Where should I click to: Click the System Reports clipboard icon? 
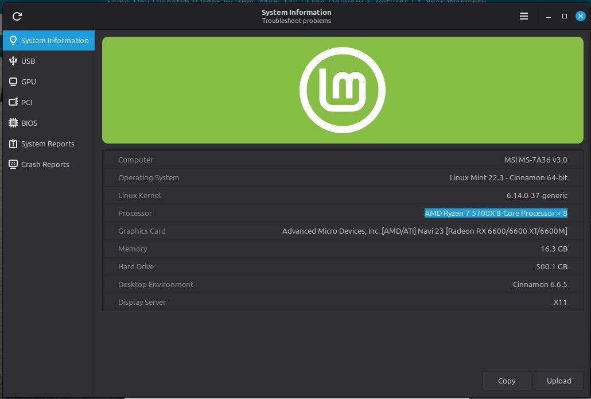13,144
